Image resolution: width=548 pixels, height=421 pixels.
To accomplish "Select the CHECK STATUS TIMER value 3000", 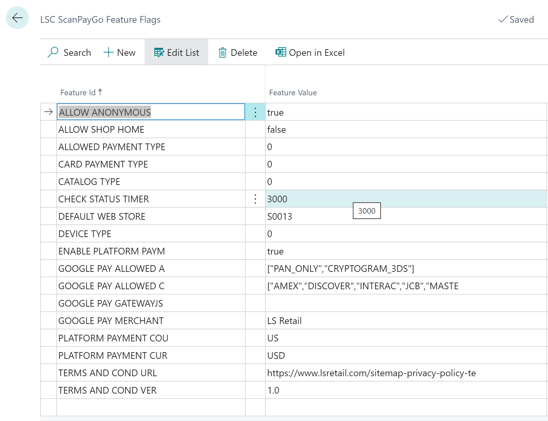I will pyautogui.click(x=277, y=199).
